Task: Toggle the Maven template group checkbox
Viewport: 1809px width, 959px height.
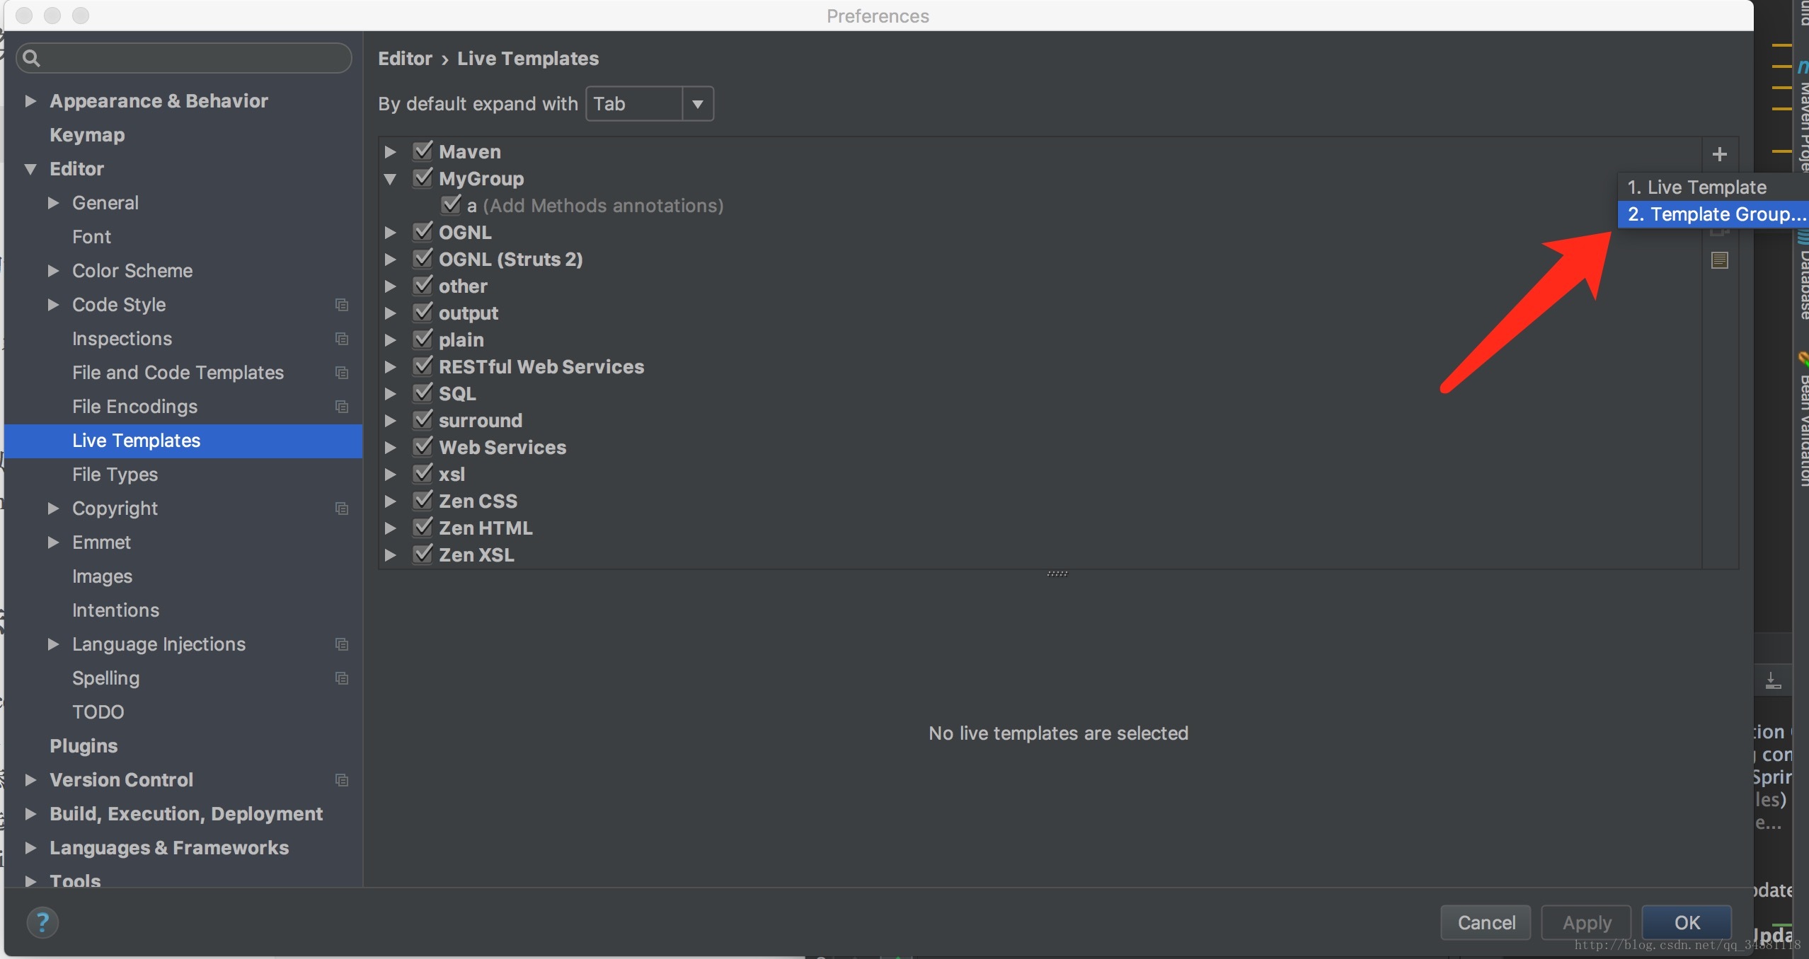Action: coord(423,151)
